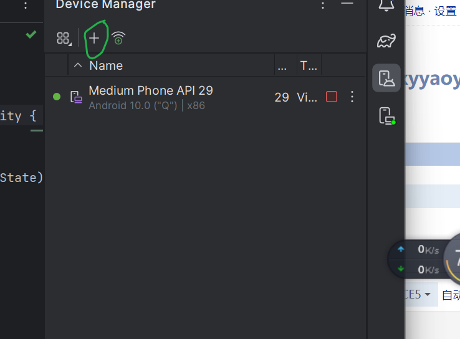Screen dimensions: 460x339
Task: Click the network speed monitor widget
Action: tap(419, 260)
